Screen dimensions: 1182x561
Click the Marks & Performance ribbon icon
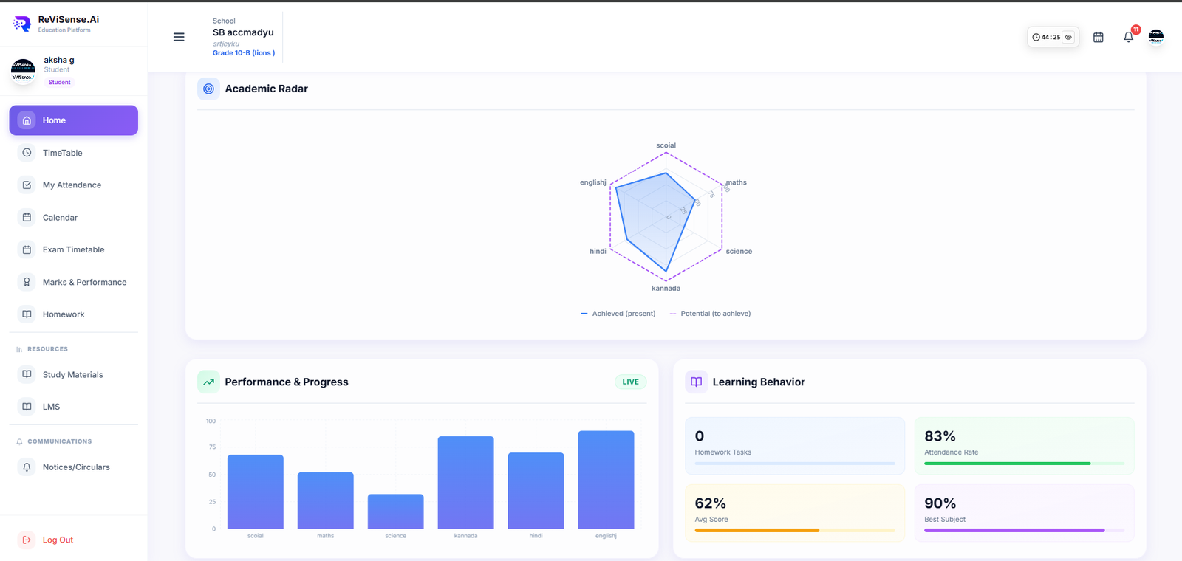pyautogui.click(x=27, y=282)
